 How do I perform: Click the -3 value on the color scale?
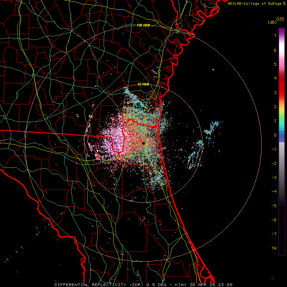(274, 178)
